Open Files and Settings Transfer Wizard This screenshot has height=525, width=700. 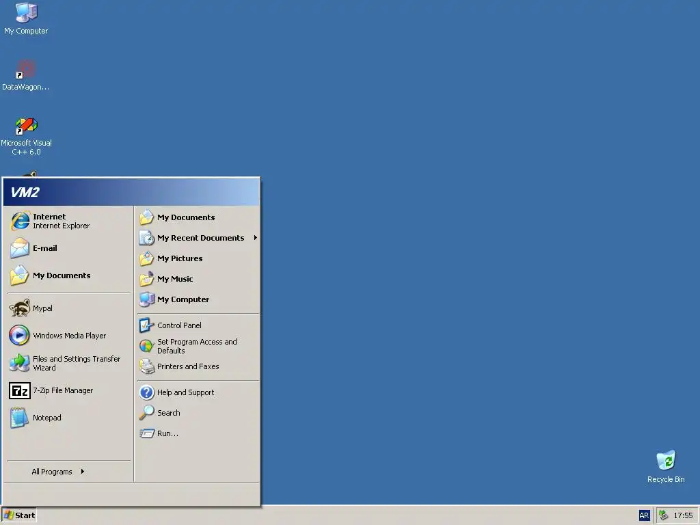68,363
